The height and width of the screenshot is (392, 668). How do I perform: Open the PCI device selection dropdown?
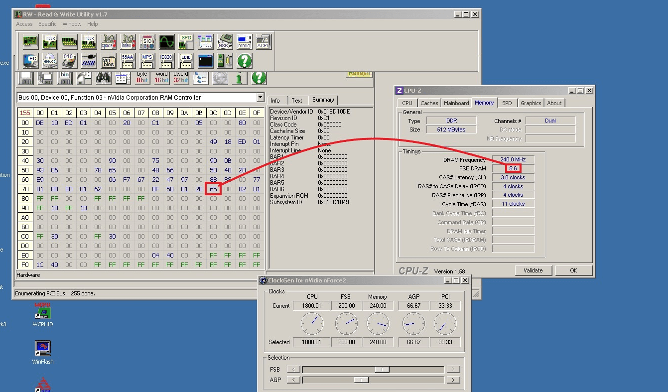(x=260, y=97)
